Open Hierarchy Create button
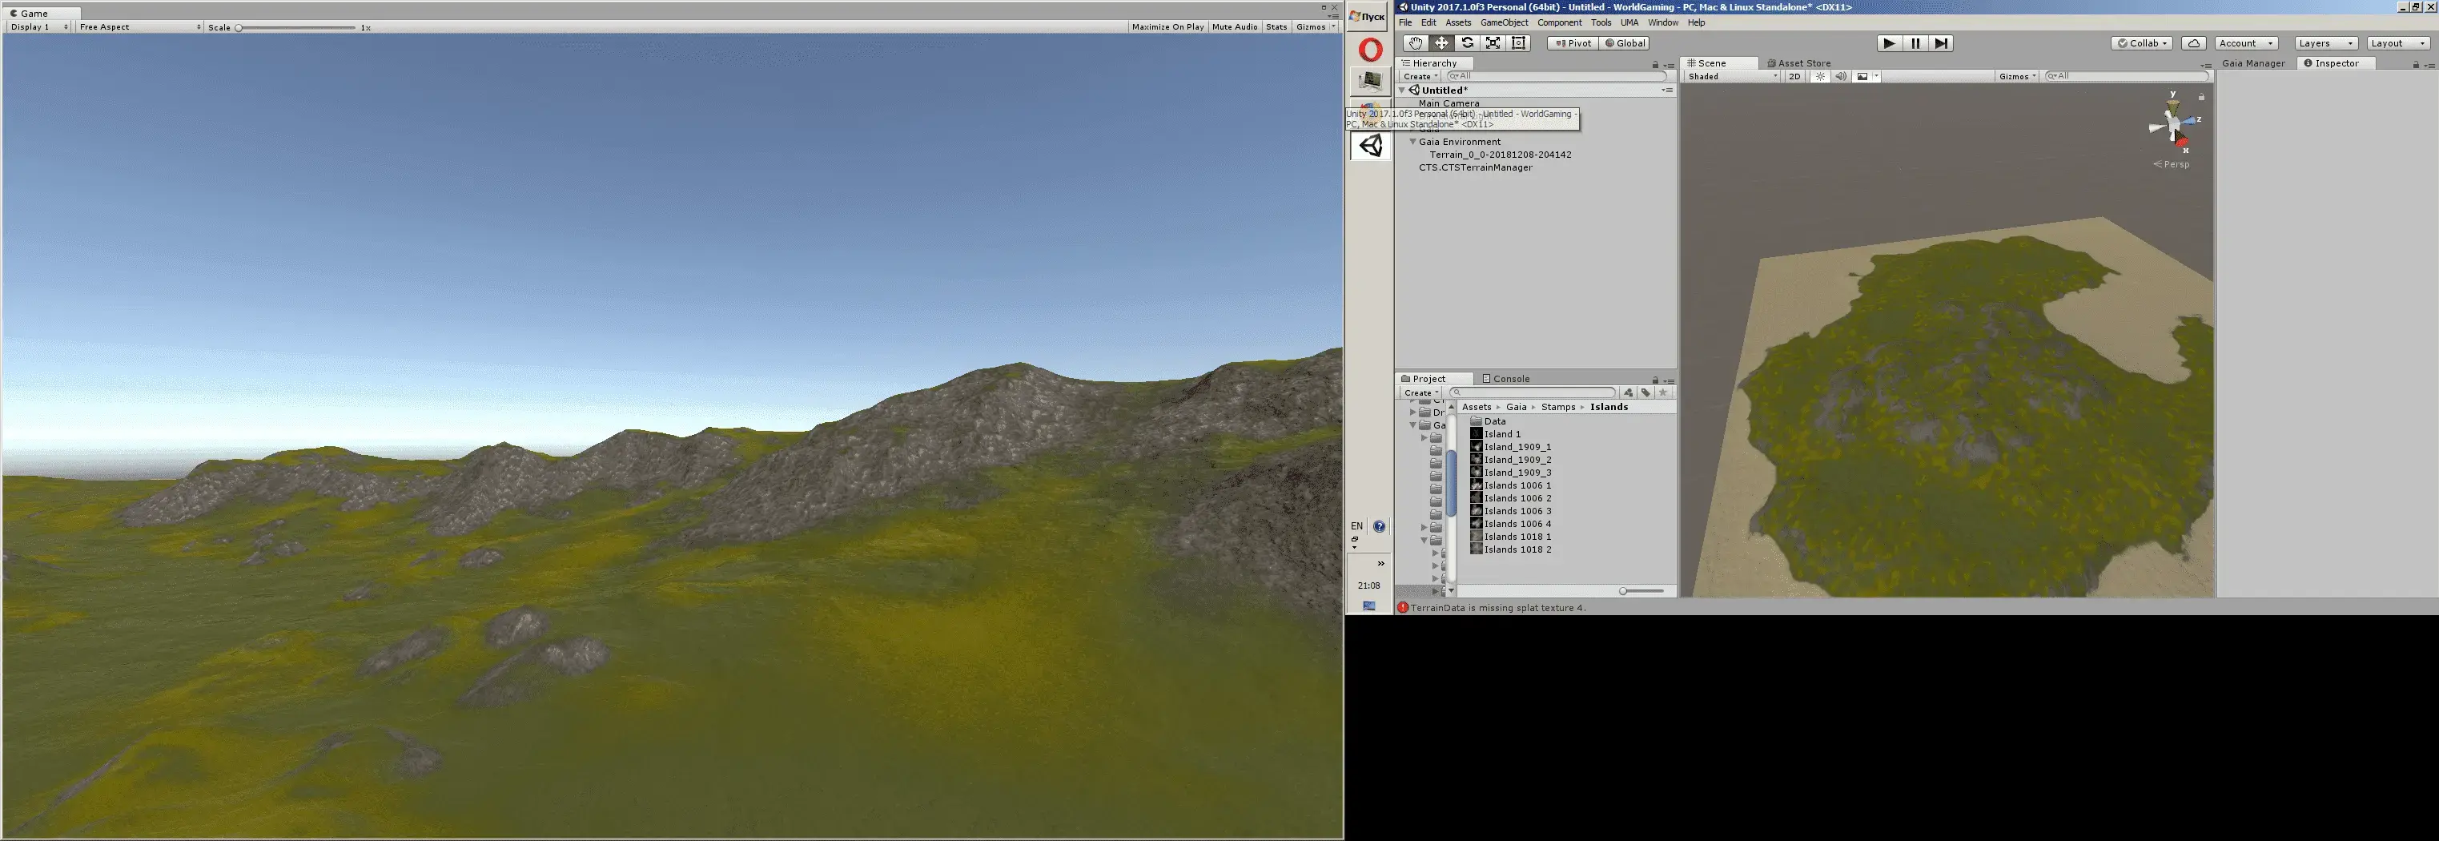This screenshot has height=841, width=2439. point(1420,77)
